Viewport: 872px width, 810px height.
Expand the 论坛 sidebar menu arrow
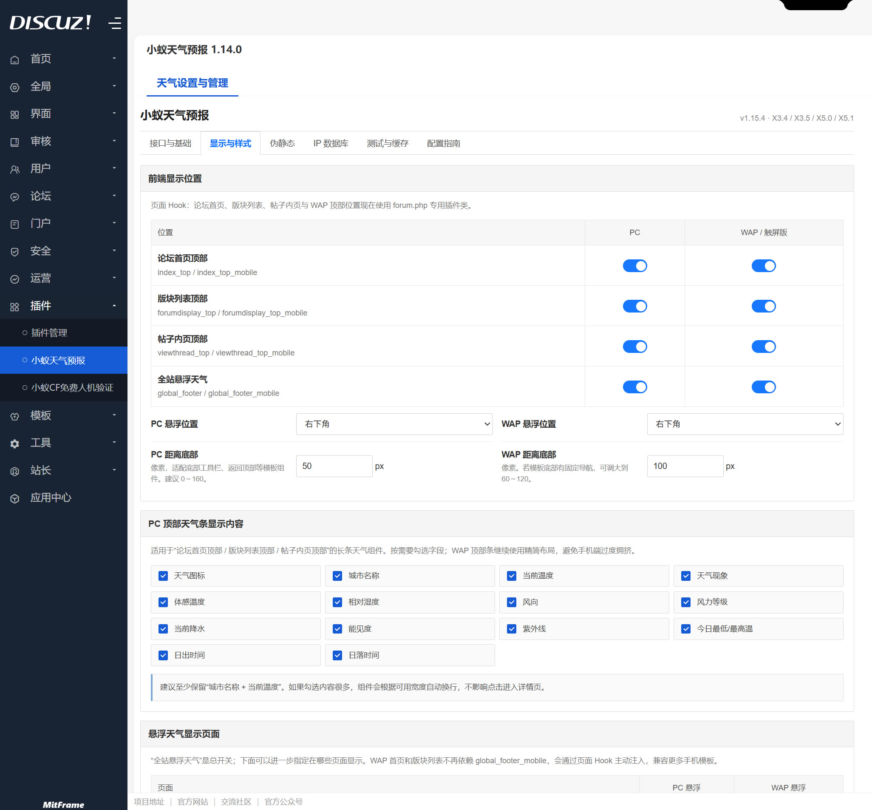(114, 196)
